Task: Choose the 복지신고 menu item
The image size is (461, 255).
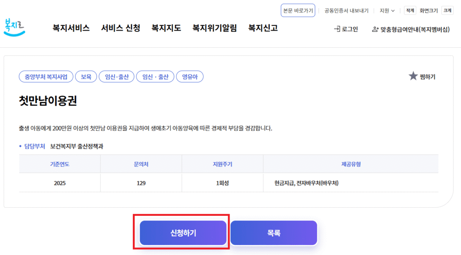Action: tap(263, 28)
